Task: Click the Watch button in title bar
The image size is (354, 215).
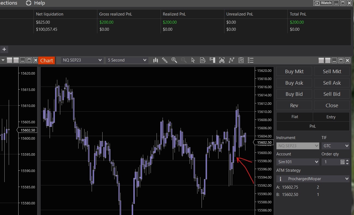Action: [323, 3]
